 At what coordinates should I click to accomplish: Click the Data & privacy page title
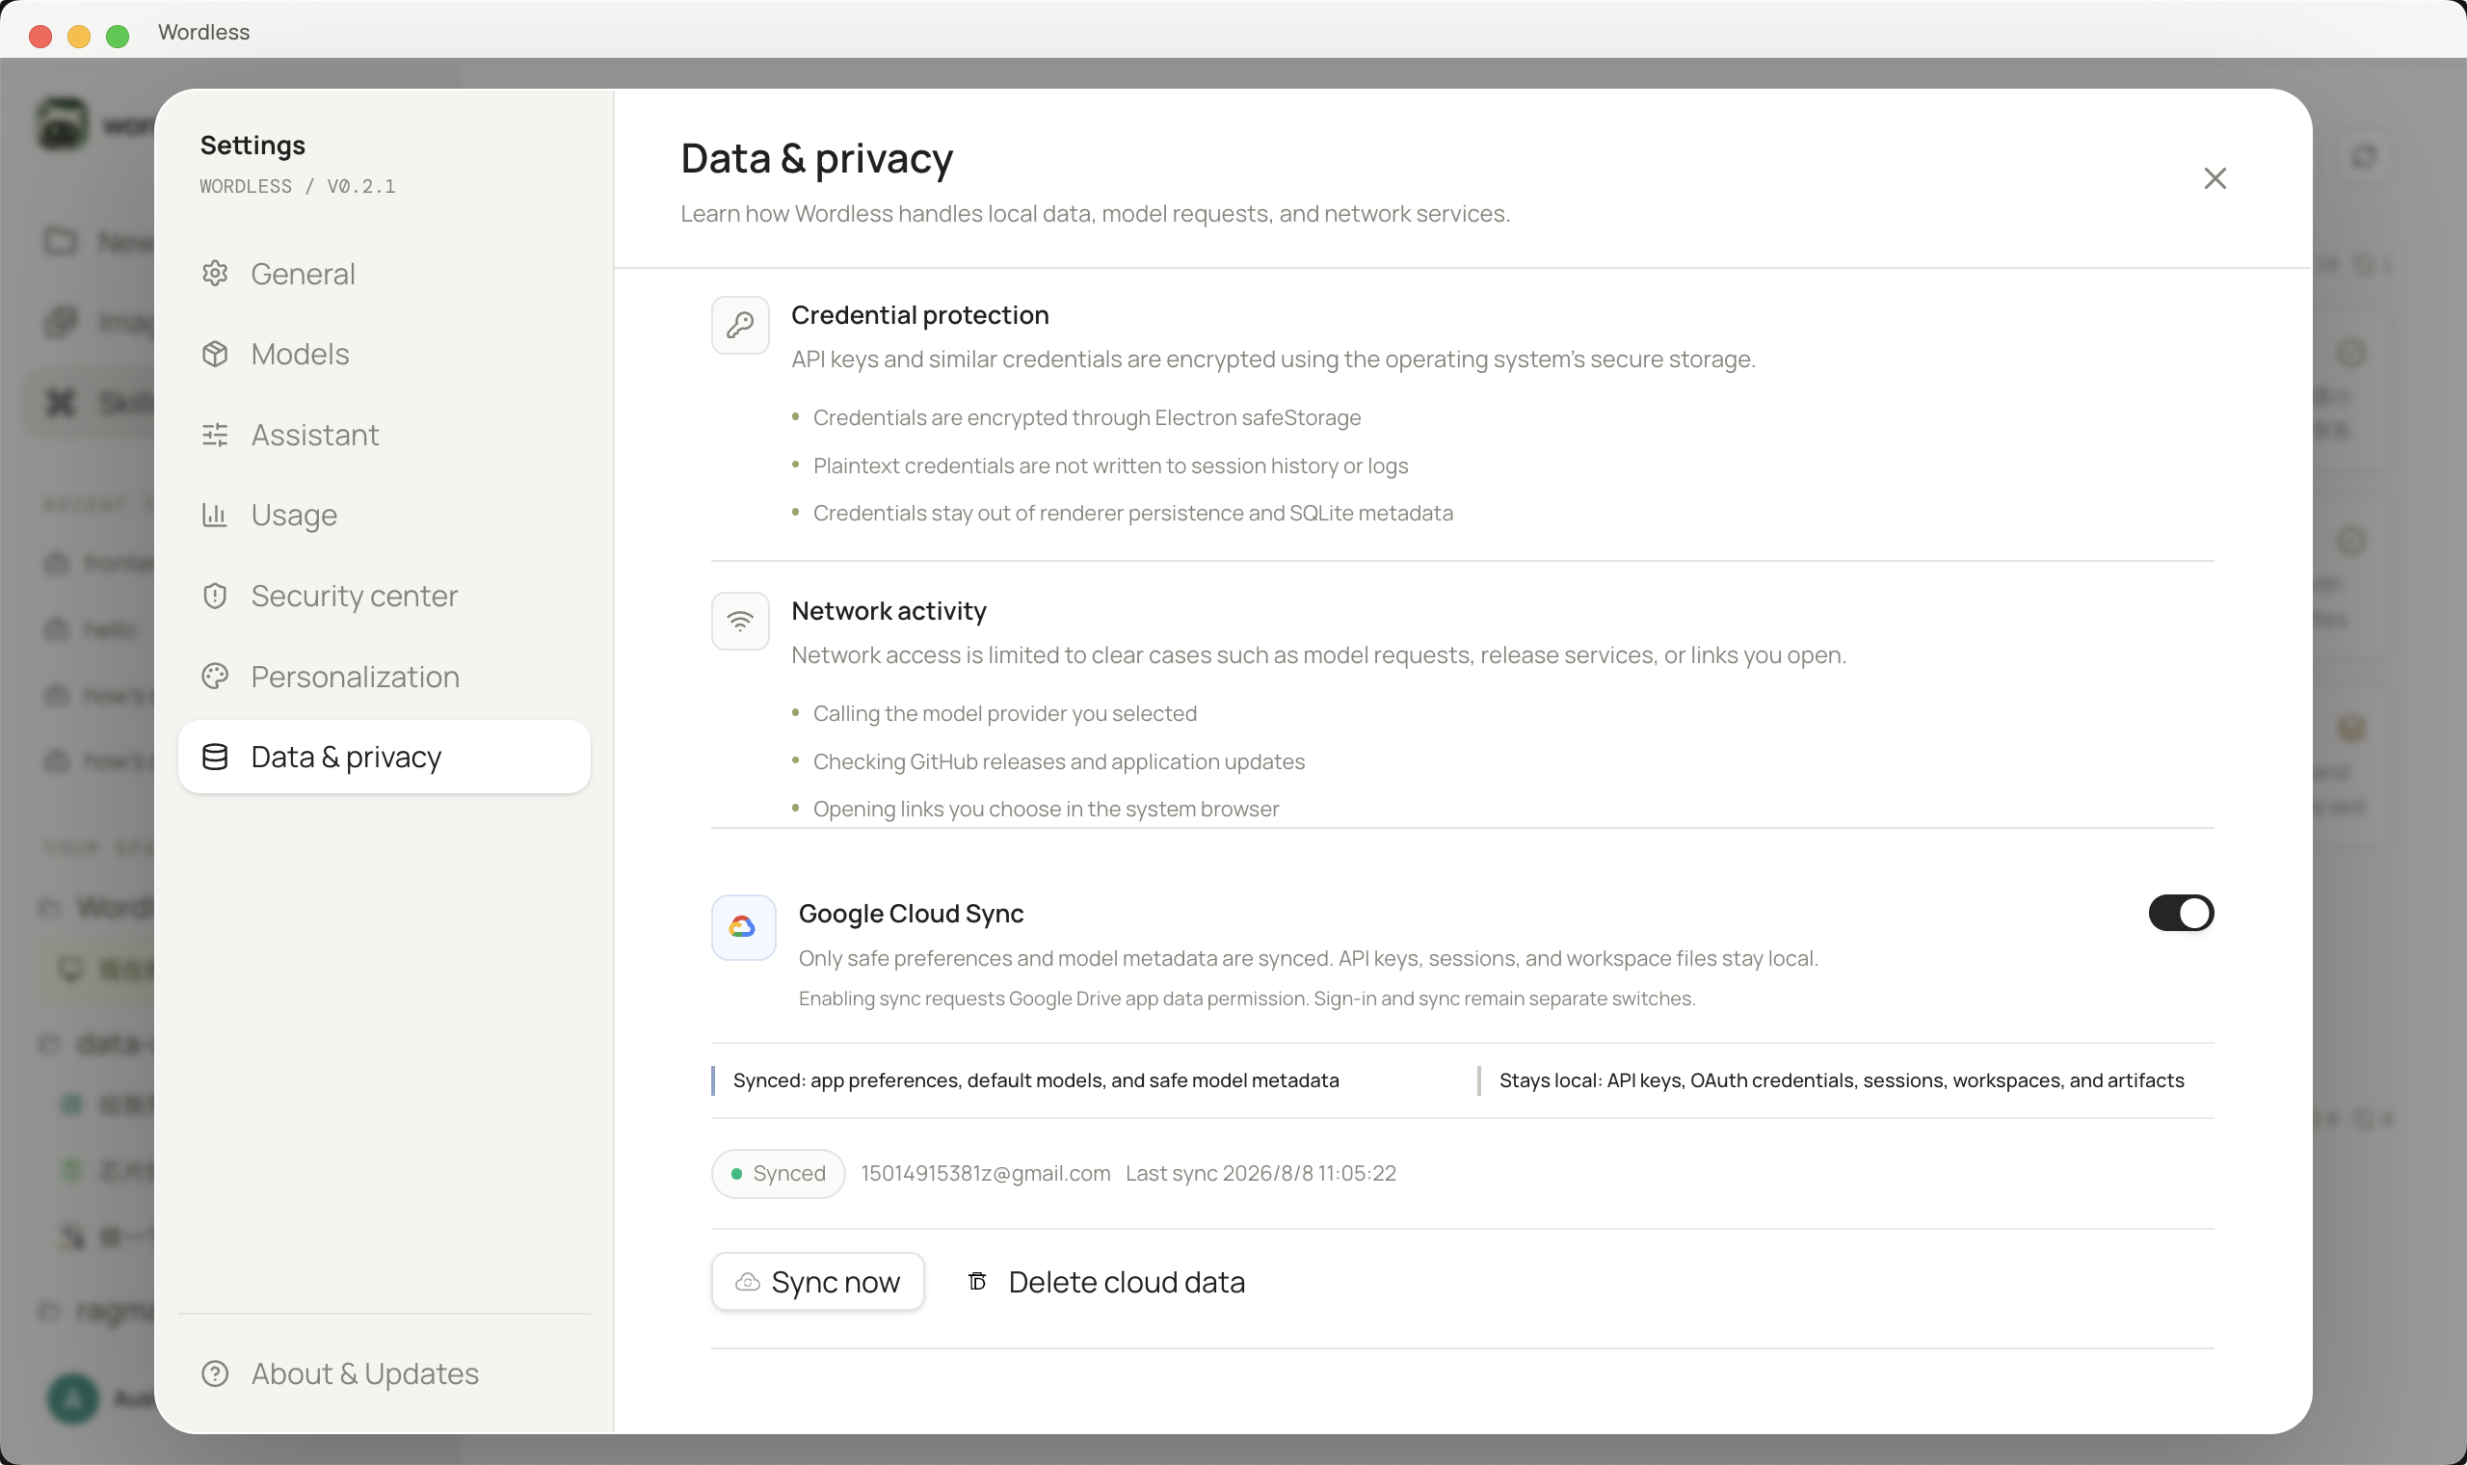[x=817, y=158]
